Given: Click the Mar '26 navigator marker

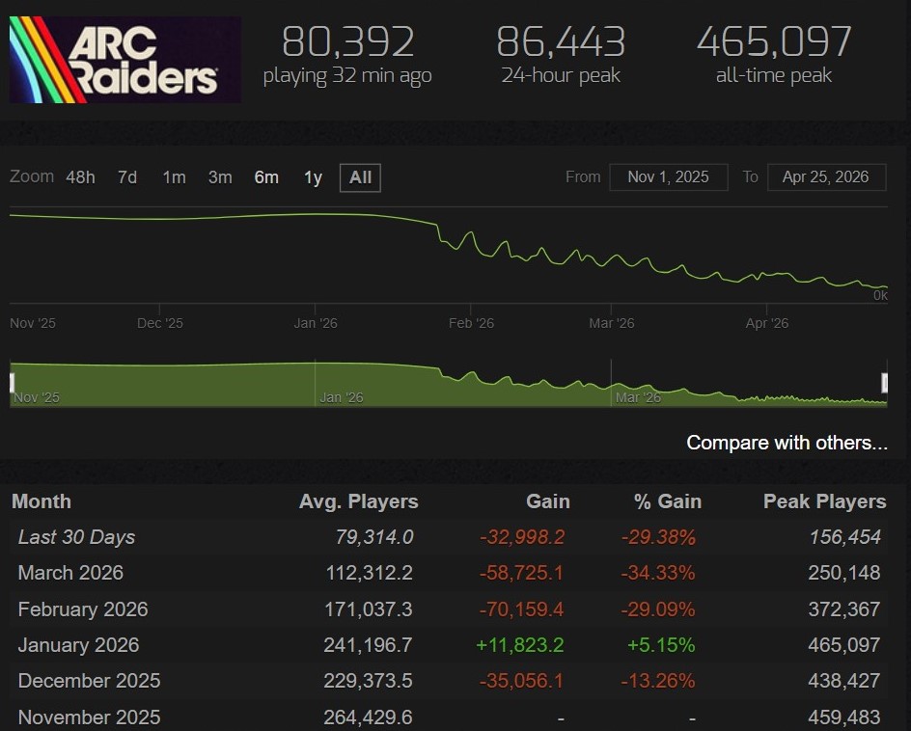Looking at the screenshot, I should click(x=638, y=397).
